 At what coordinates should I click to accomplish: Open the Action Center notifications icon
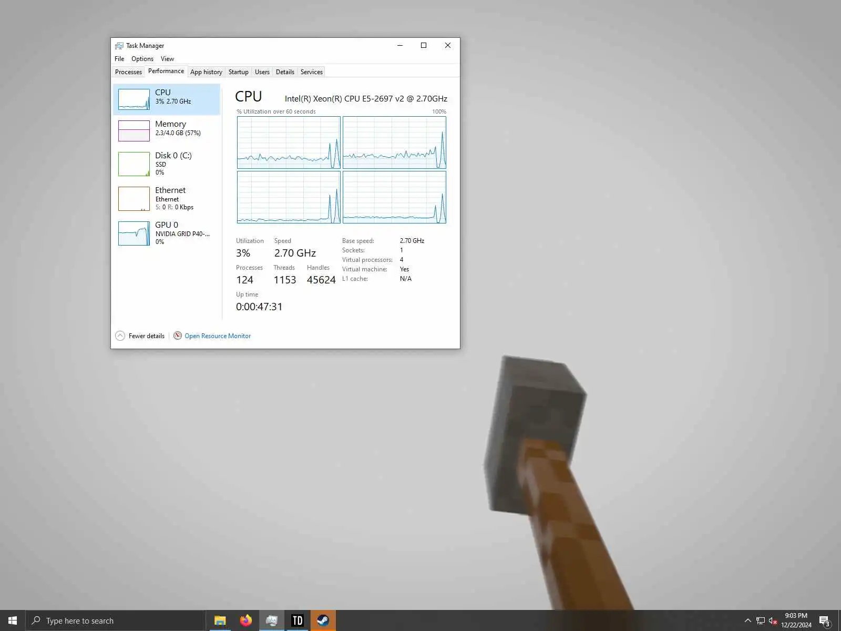(825, 621)
